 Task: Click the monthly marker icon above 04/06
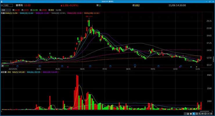point(40,66)
